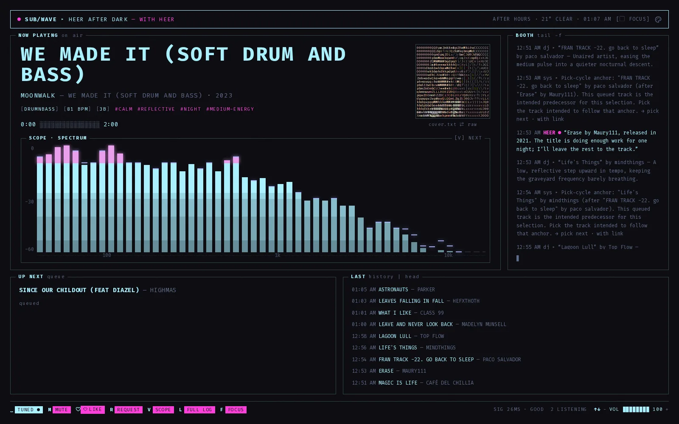Lower volume with the minus sign
This screenshot has height=424, width=679.
click(605, 409)
